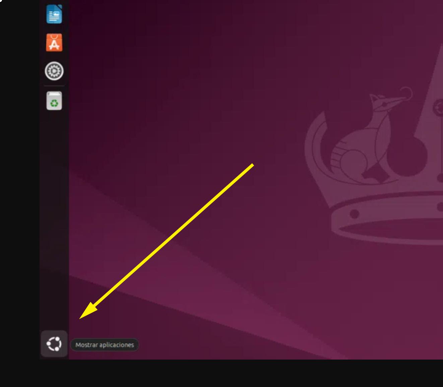443x387 pixels.
Task: Launch the Ubuntu App Center icon
Action: [54, 43]
